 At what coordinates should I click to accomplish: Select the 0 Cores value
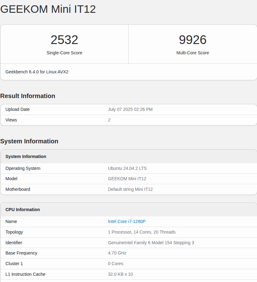coord(116,264)
